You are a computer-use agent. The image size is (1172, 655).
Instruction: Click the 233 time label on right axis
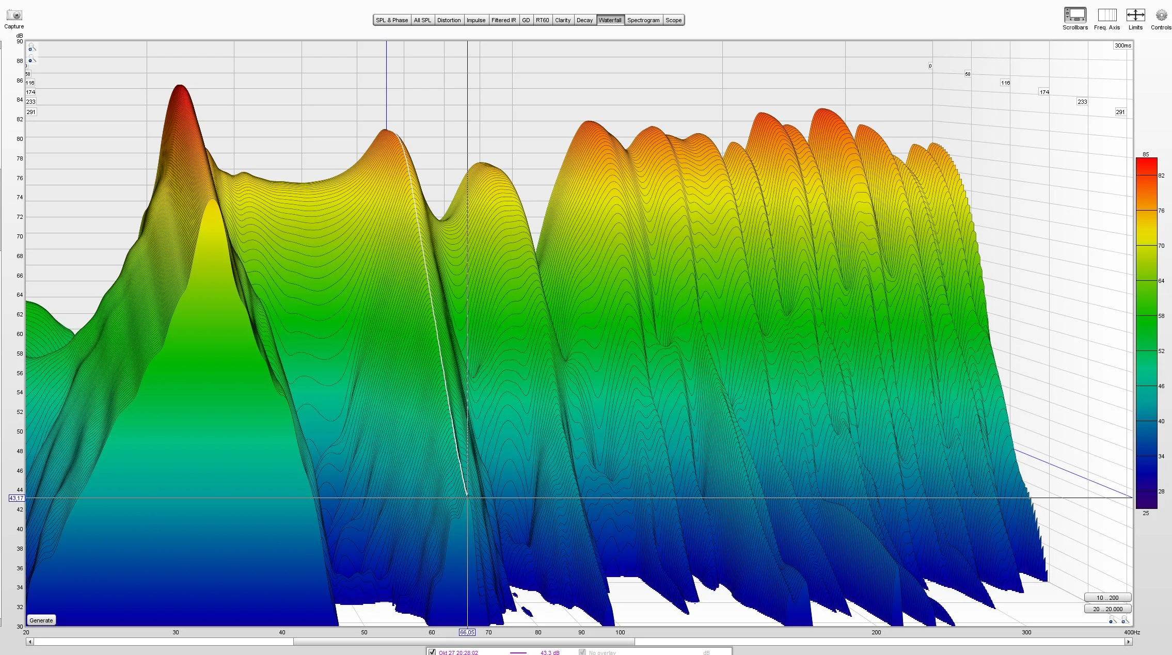tap(1082, 102)
